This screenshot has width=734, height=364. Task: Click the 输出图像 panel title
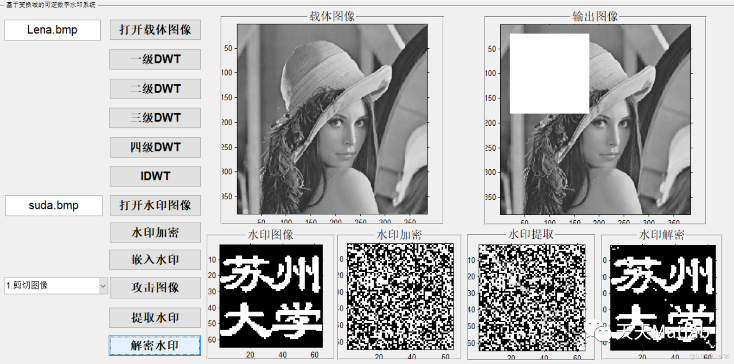pyautogui.click(x=595, y=17)
